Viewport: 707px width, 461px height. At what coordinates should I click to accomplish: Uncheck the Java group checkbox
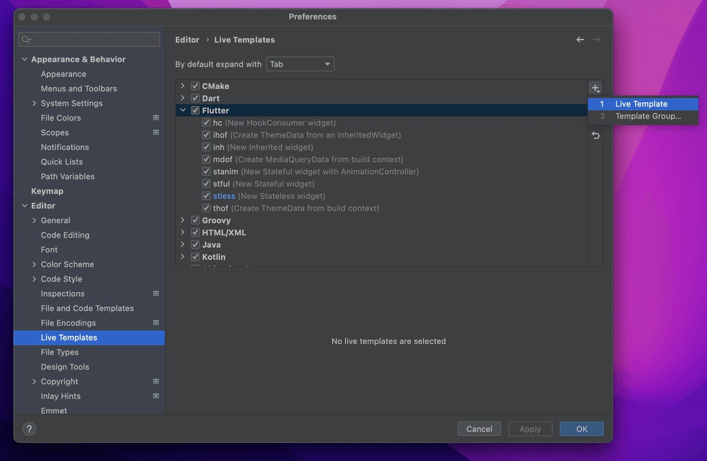[196, 245]
